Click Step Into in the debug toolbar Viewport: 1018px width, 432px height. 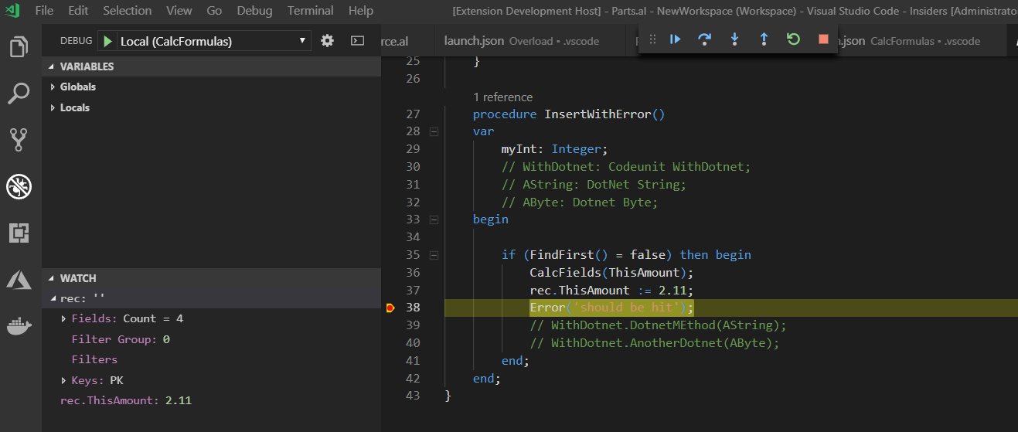[x=734, y=39]
